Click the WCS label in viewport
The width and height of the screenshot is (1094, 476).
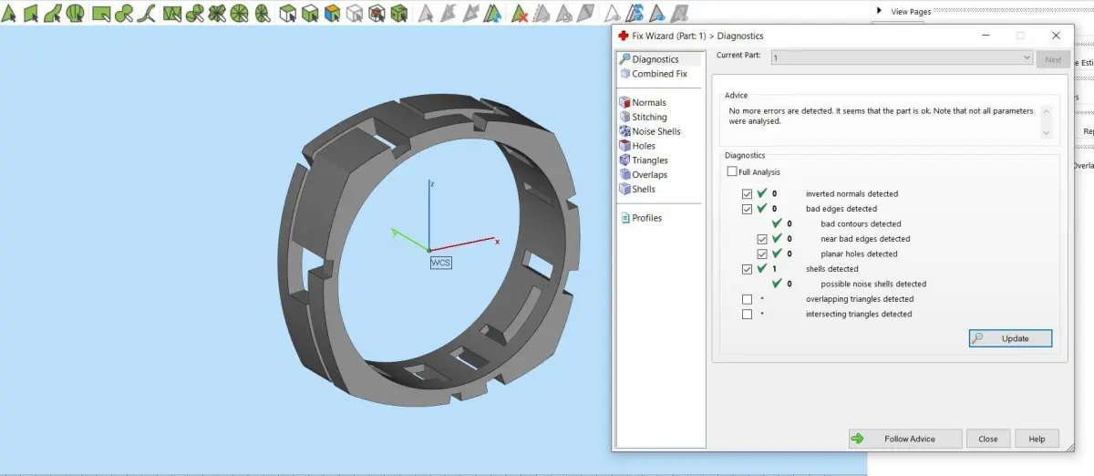[441, 263]
